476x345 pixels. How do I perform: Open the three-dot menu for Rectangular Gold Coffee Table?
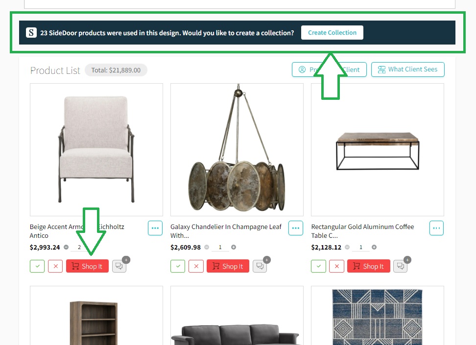tap(436, 228)
